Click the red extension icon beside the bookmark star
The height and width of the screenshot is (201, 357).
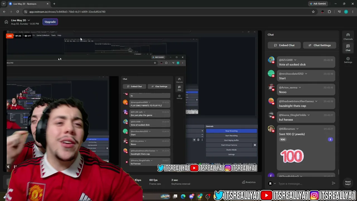(x=323, y=12)
